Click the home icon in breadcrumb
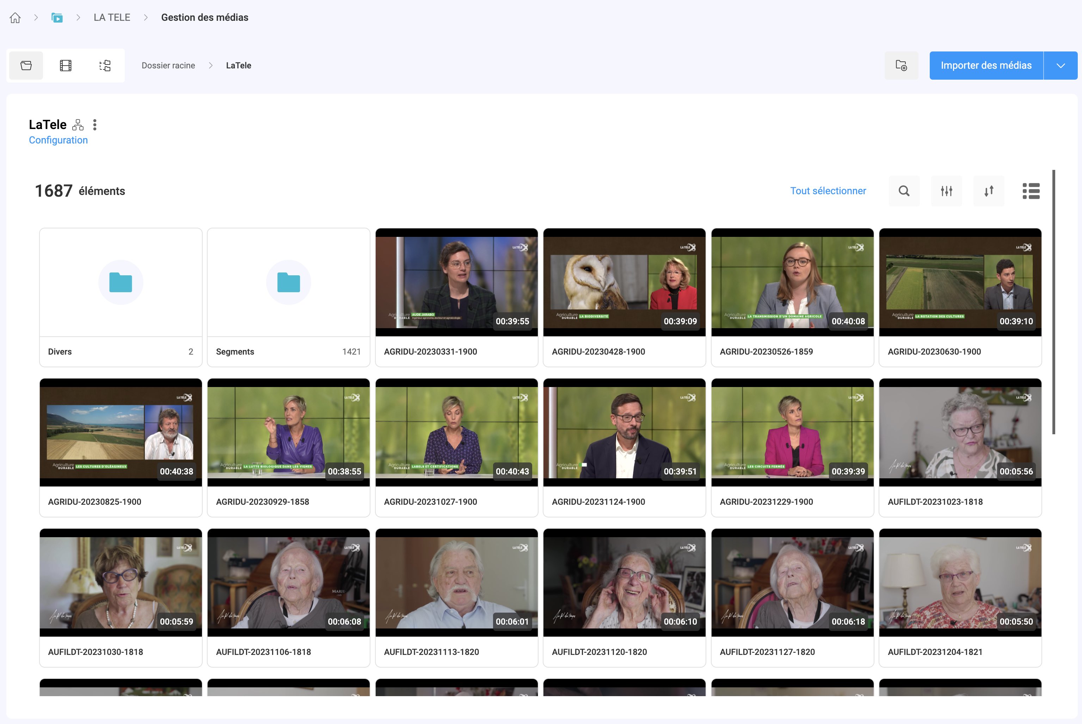The width and height of the screenshot is (1082, 724). click(x=15, y=18)
